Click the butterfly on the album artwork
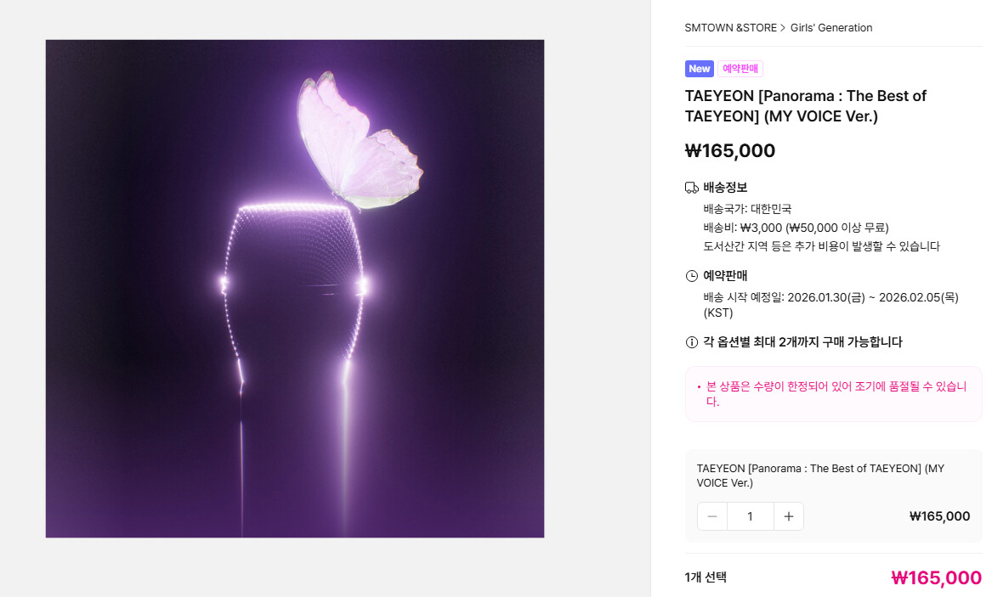The width and height of the screenshot is (992, 597). click(x=358, y=140)
